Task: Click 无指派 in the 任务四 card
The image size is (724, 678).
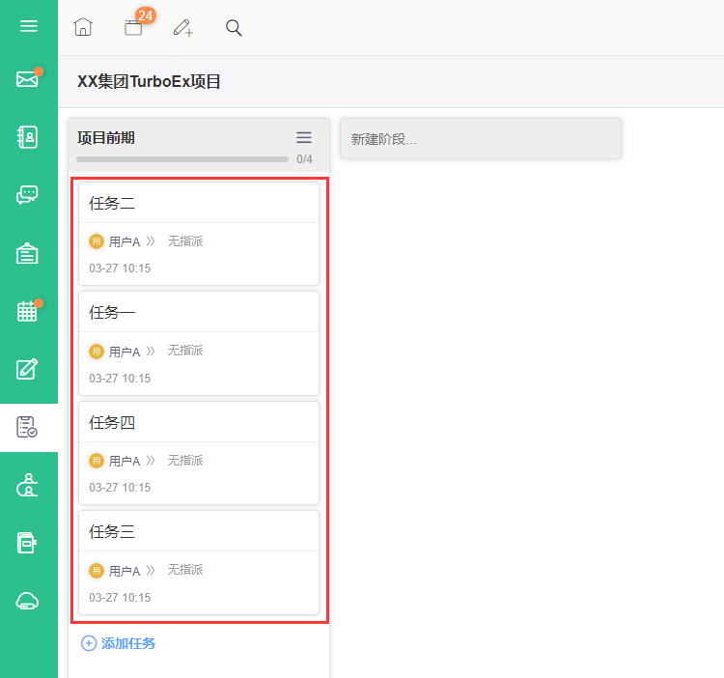Action: tap(185, 461)
